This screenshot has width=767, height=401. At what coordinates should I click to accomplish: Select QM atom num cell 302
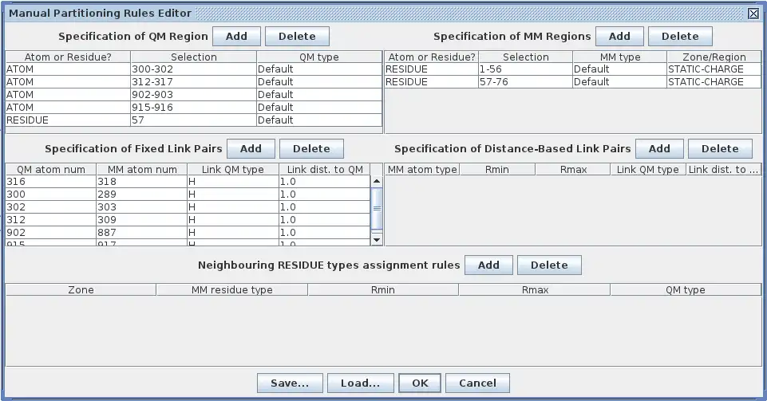point(51,206)
